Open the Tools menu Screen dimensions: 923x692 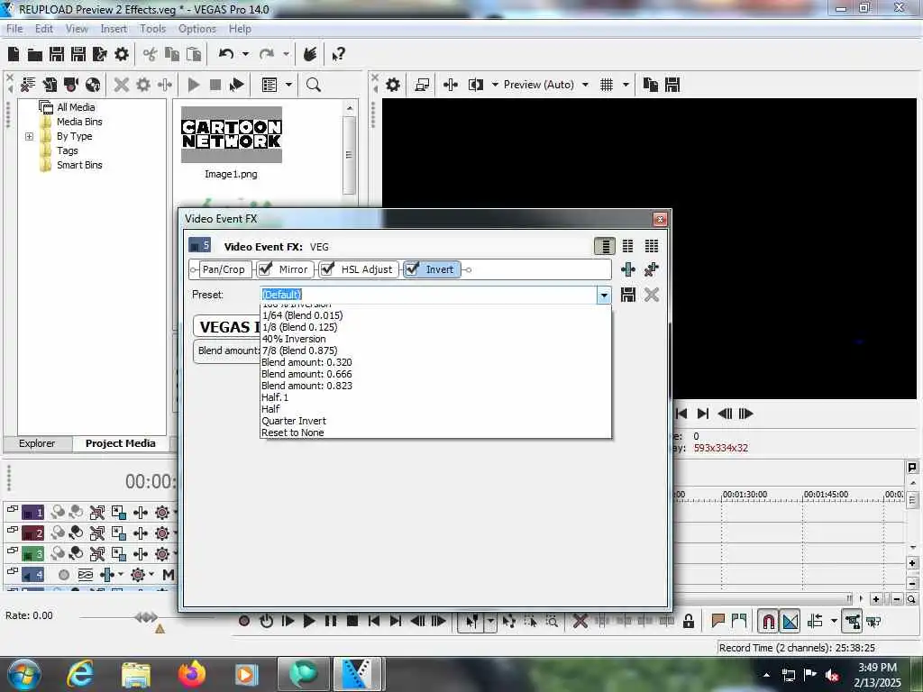tap(152, 29)
